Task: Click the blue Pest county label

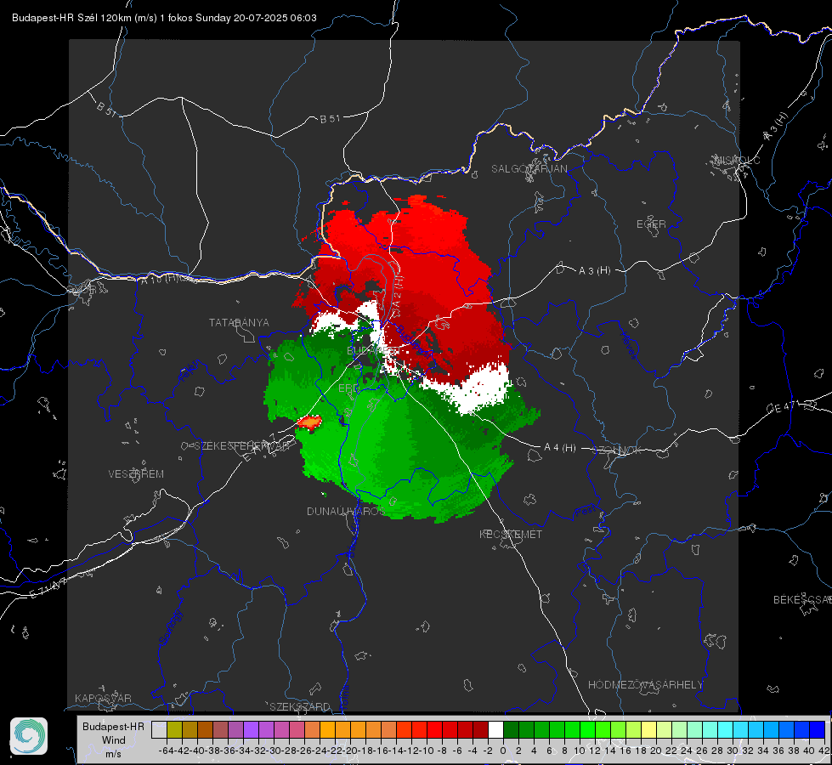Action: coord(585,511)
